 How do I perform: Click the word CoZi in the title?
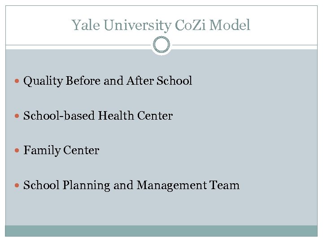tap(190, 25)
